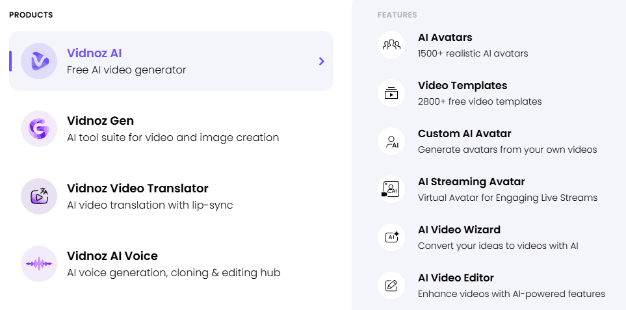Screen dimensions: 626x310
Task: Click 'AI tool suite for video and image creation'
Action: pyautogui.click(x=173, y=138)
